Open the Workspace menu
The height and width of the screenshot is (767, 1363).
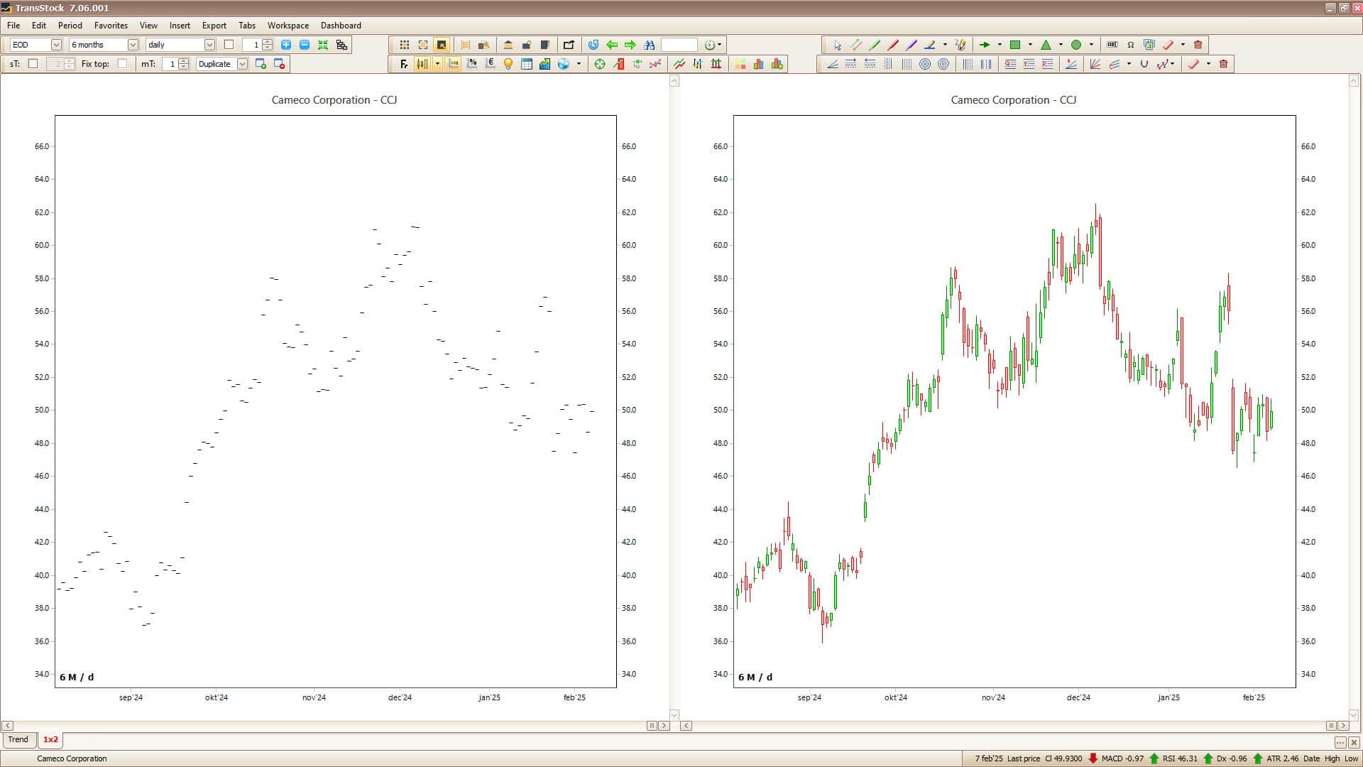[x=288, y=26]
